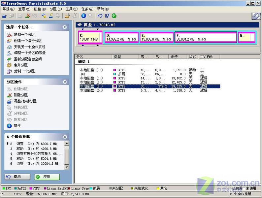
Task: Open the 任务(A) menu
Action: click(x=87, y=9)
